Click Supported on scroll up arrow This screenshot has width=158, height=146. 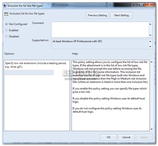150,41
